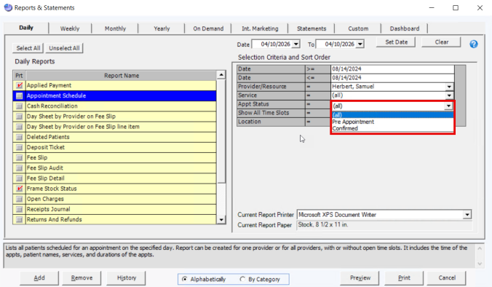Open the Int. Marketing tab
The width and height of the screenshot is (492, 287).
[260, 28]
